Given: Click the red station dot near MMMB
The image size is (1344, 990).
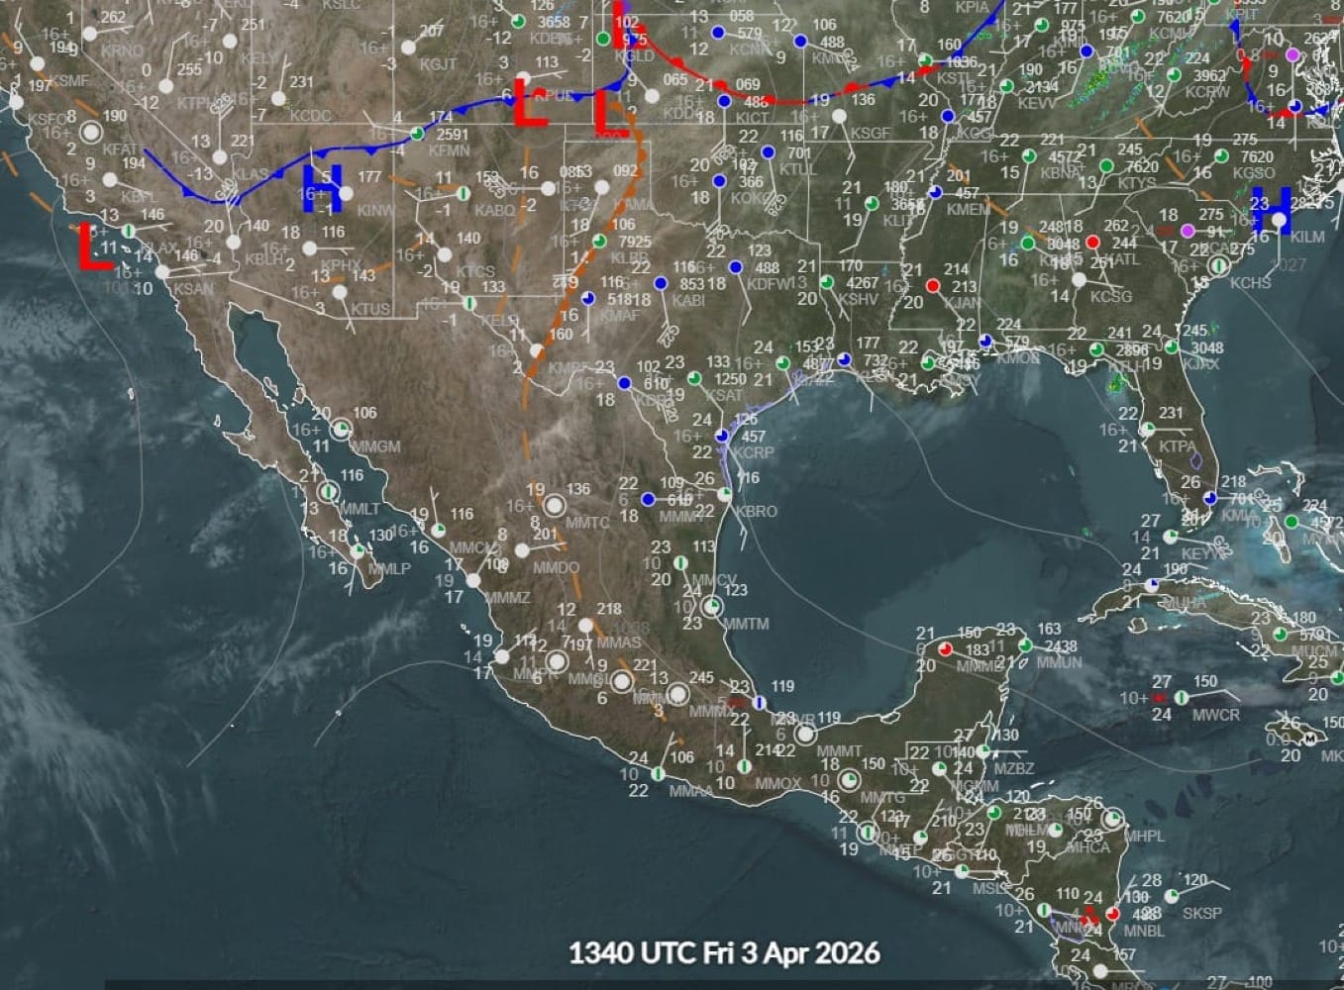Looking at the screenshot, I should [945, 649].
